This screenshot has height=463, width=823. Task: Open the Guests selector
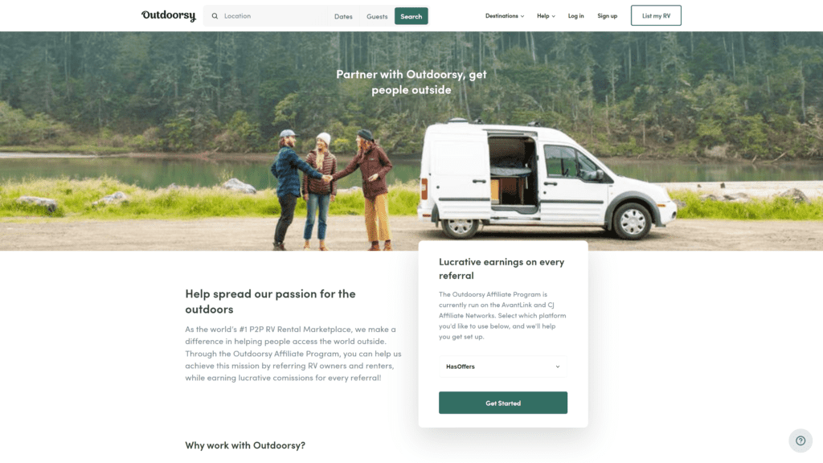[377, 16]
